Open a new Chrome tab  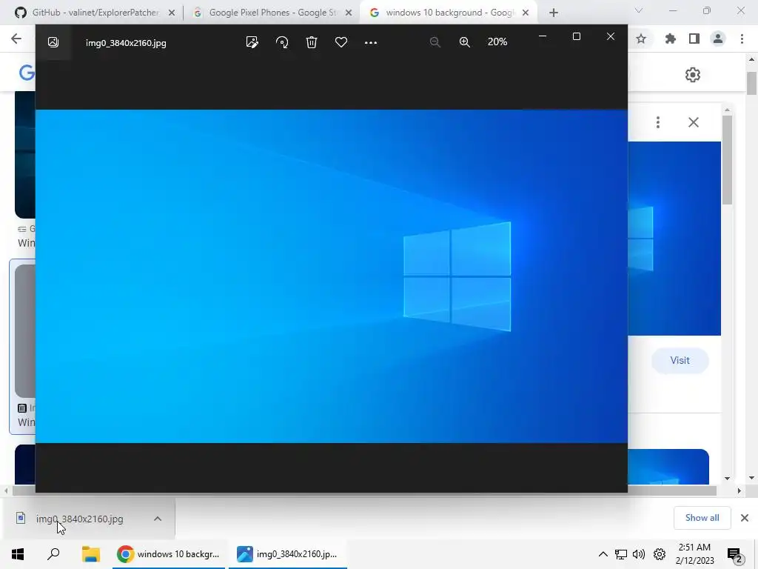point(554,13)
